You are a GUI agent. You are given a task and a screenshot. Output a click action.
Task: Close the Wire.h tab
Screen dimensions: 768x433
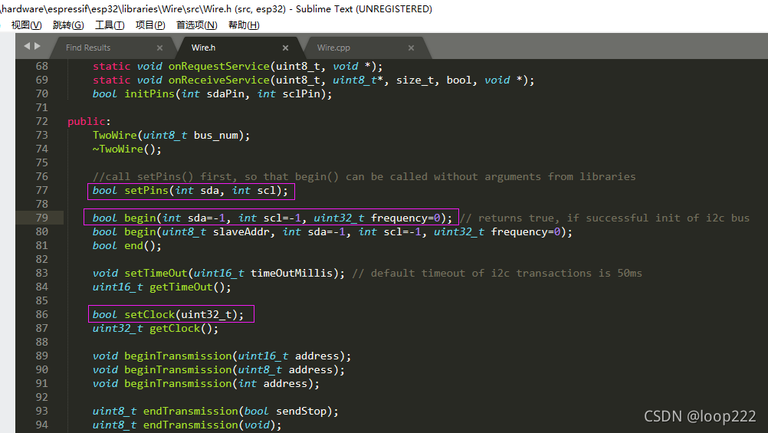(x=286, y=48)
